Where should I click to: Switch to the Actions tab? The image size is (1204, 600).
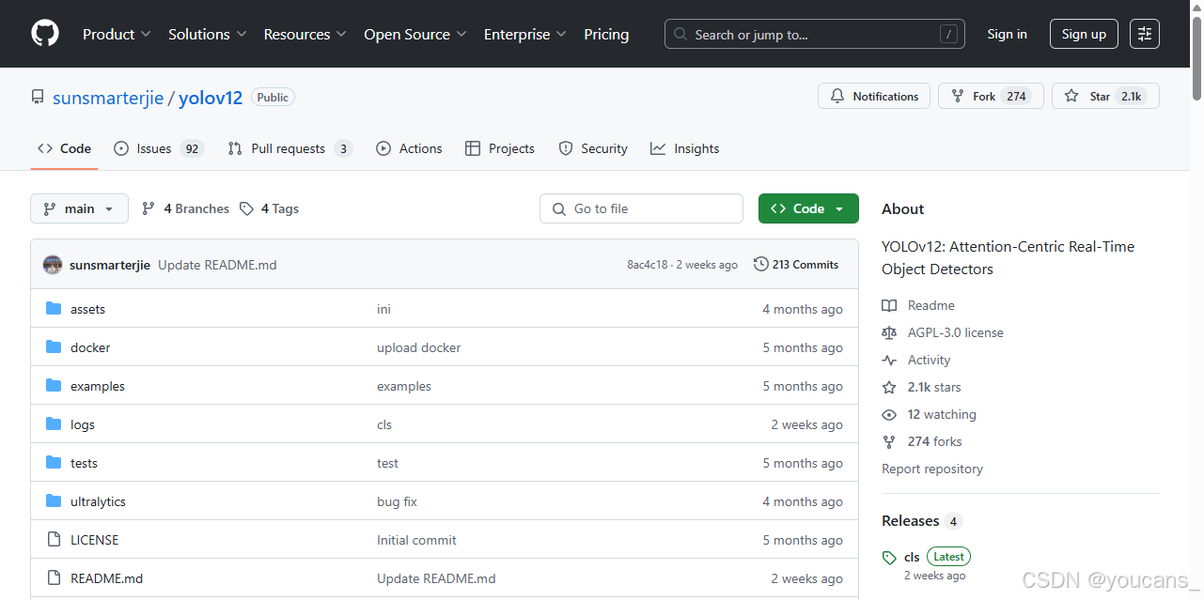[409, 148]
